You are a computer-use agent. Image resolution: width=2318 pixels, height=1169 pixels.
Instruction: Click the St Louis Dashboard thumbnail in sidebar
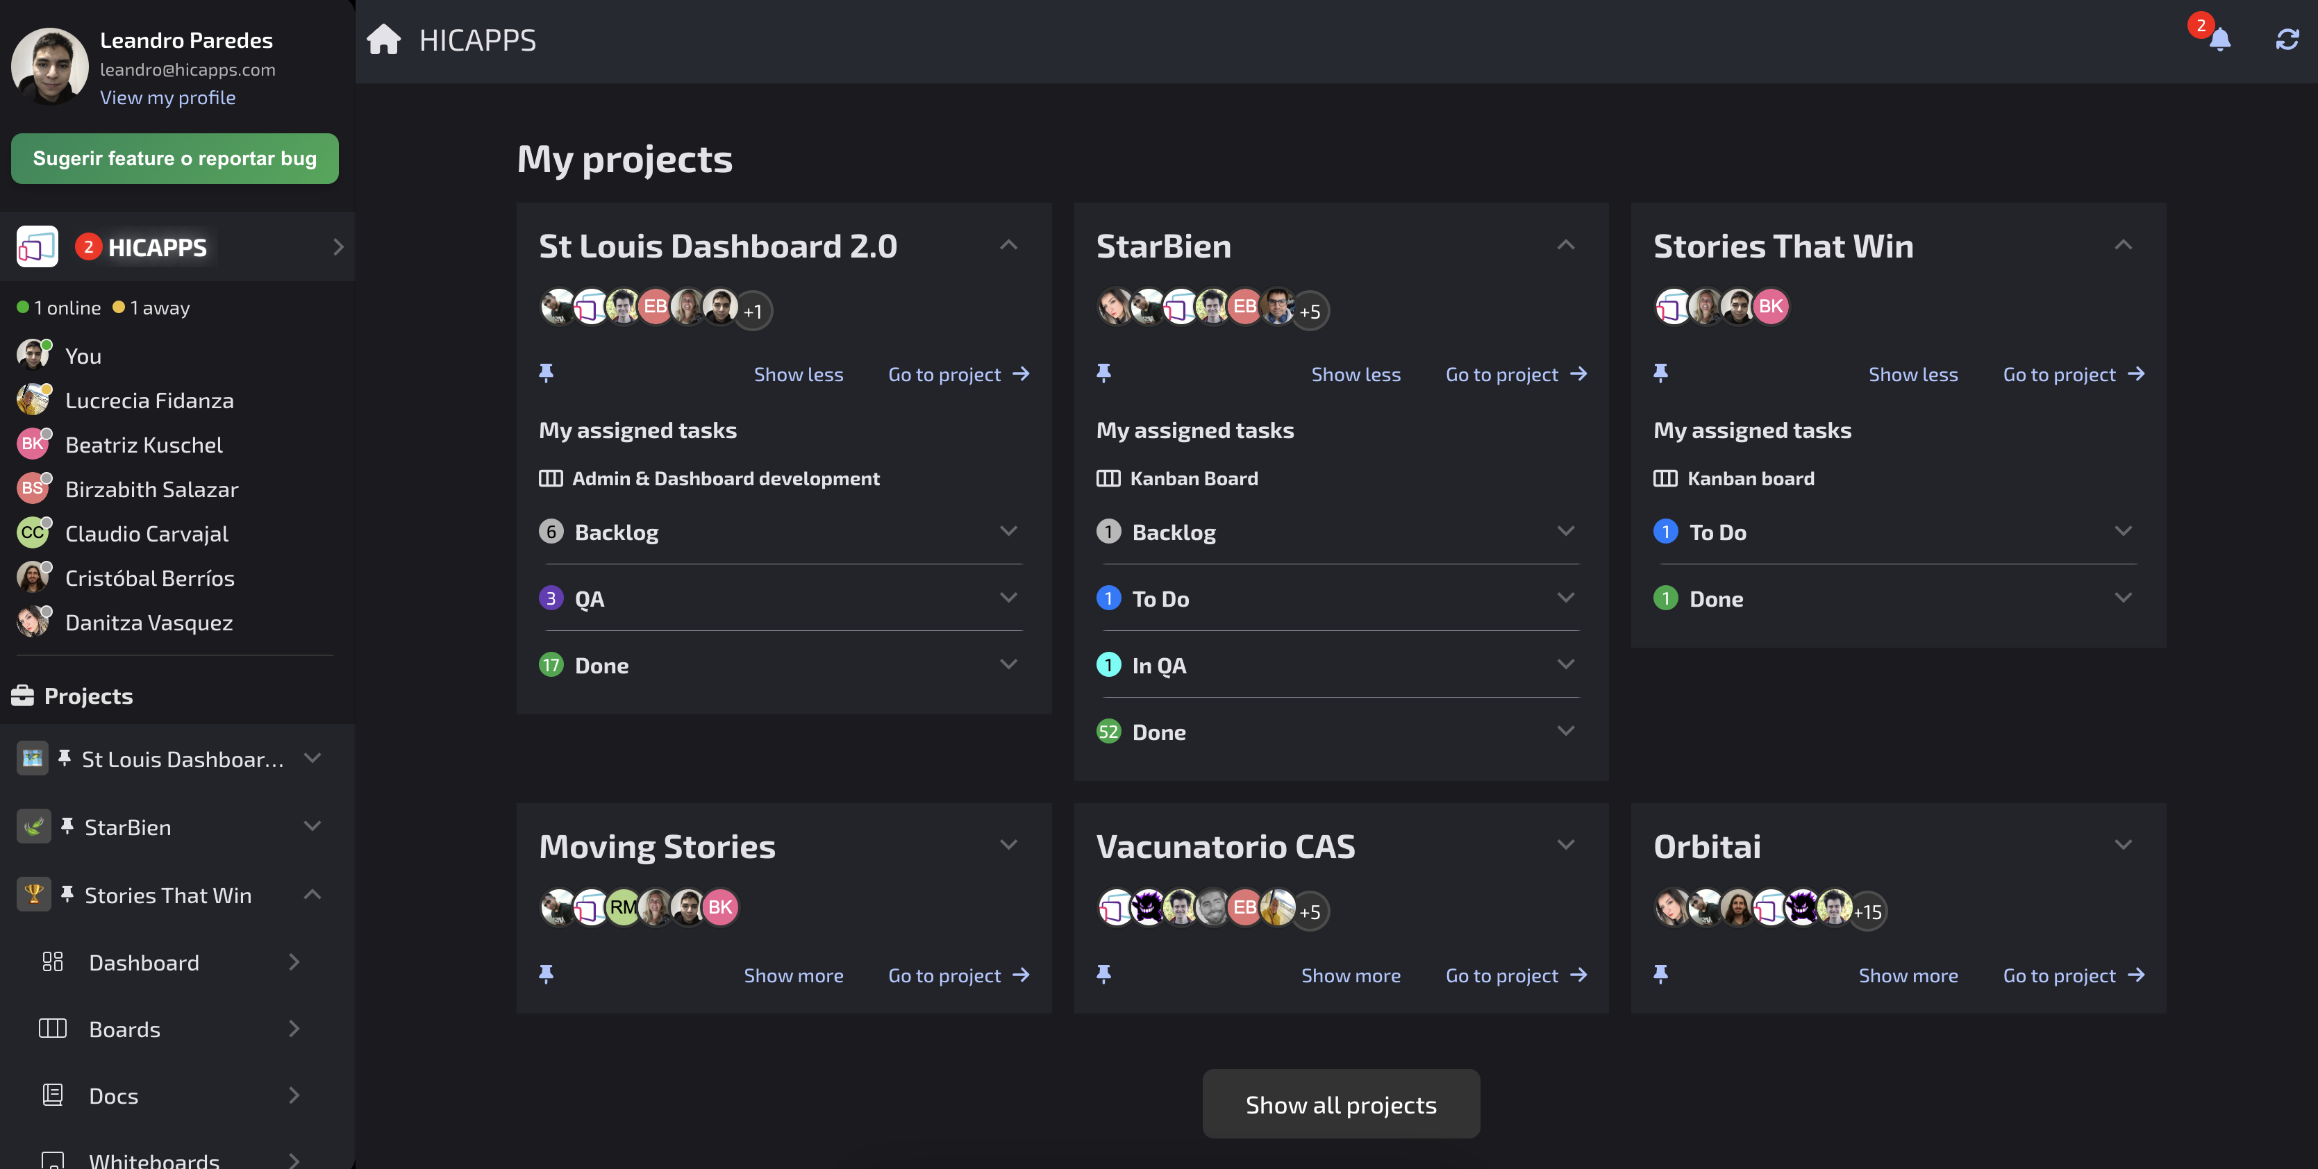pyautogui.click(x=33, y=758)
